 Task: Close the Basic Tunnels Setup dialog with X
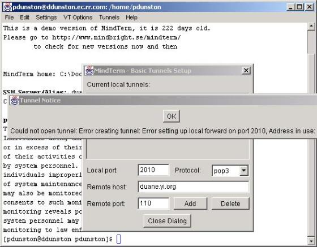coord(246,71)
